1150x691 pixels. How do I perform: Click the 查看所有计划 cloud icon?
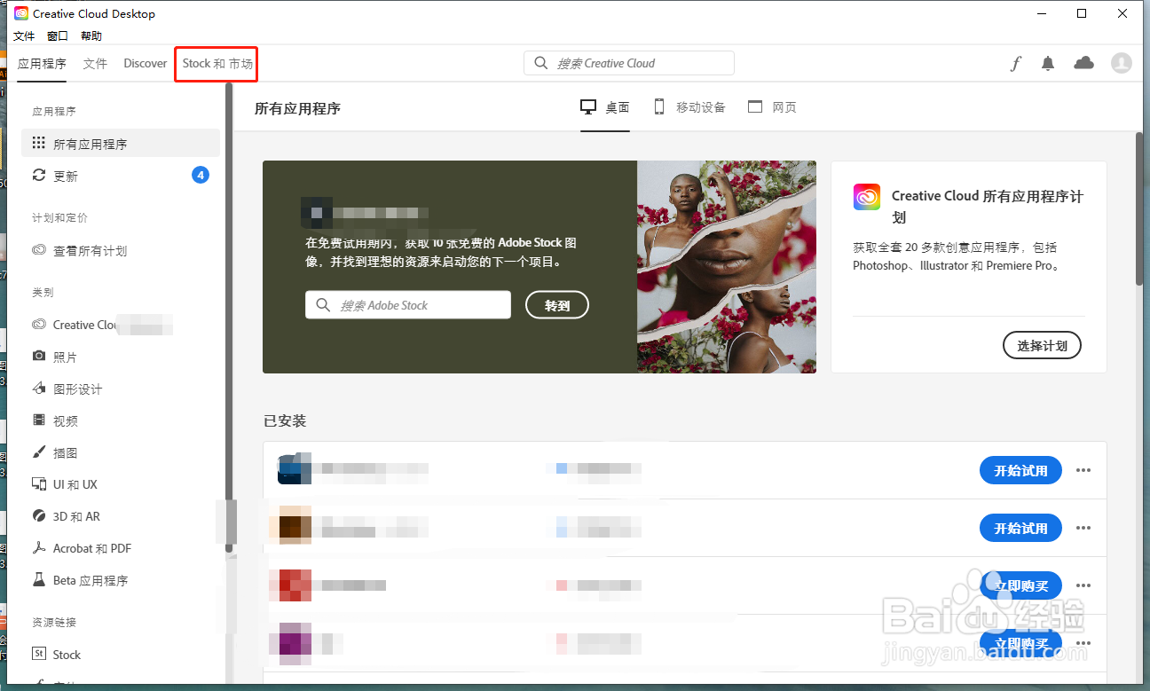pyautogui.click(x=38, y=250)
